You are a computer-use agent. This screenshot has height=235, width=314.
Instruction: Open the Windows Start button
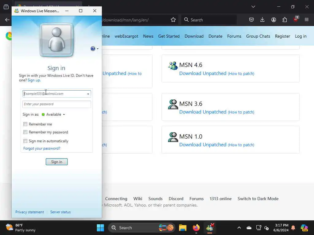coord(100,228)
